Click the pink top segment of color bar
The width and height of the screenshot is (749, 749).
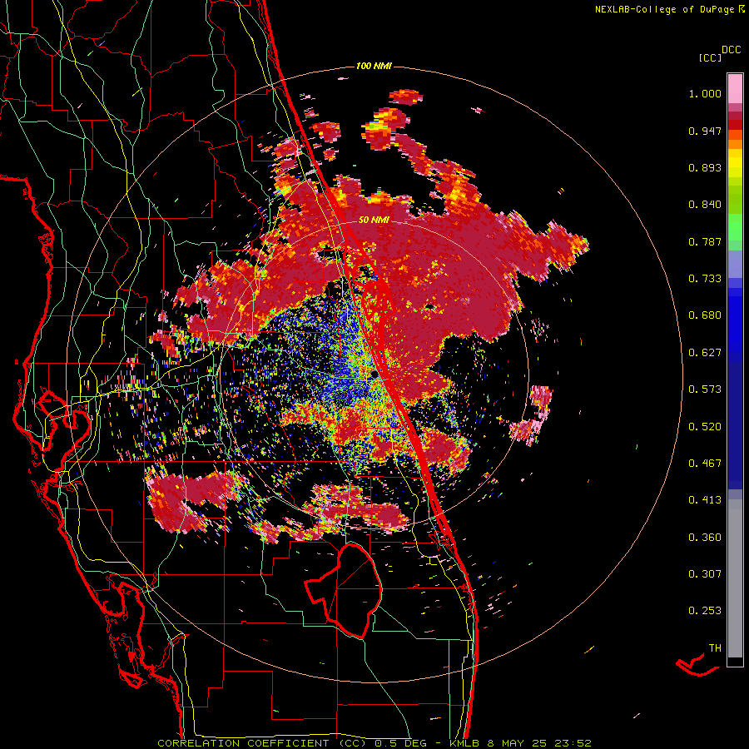(735, 89)
